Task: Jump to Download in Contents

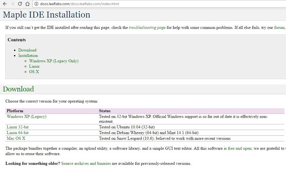Action: point(27,50)
